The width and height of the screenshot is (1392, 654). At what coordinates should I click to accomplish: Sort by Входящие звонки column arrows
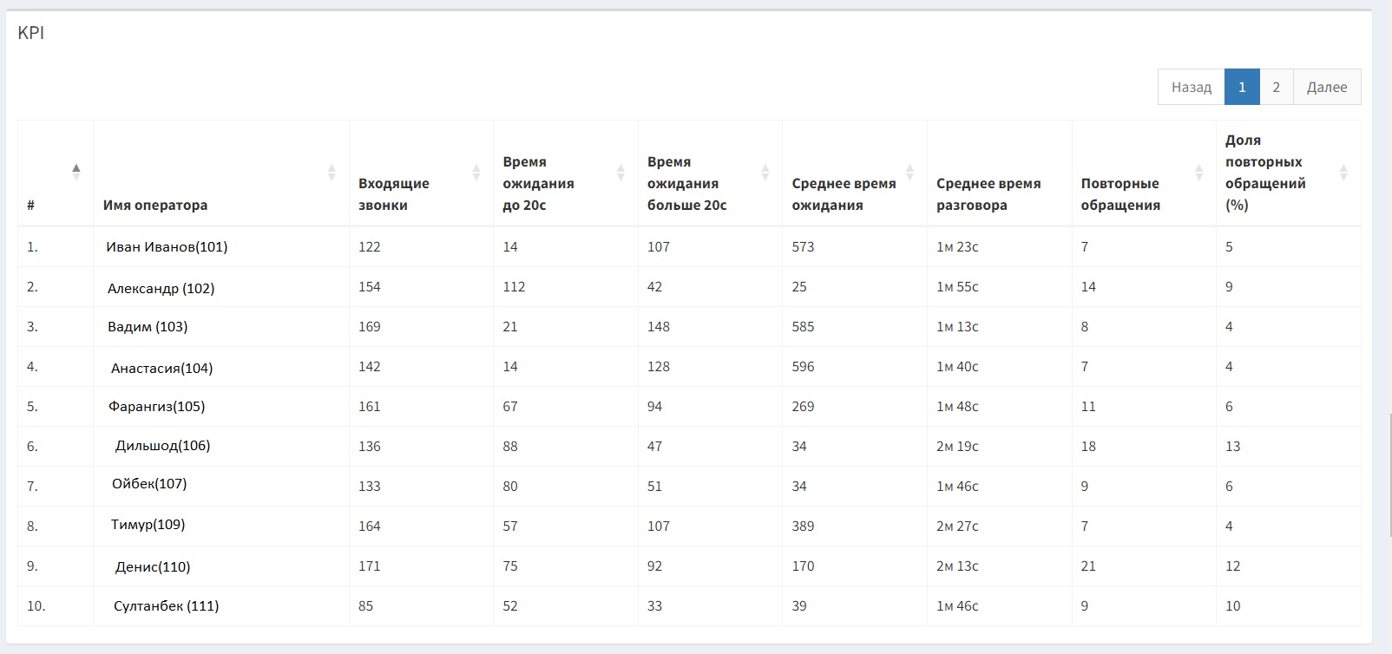coord(476,172)
